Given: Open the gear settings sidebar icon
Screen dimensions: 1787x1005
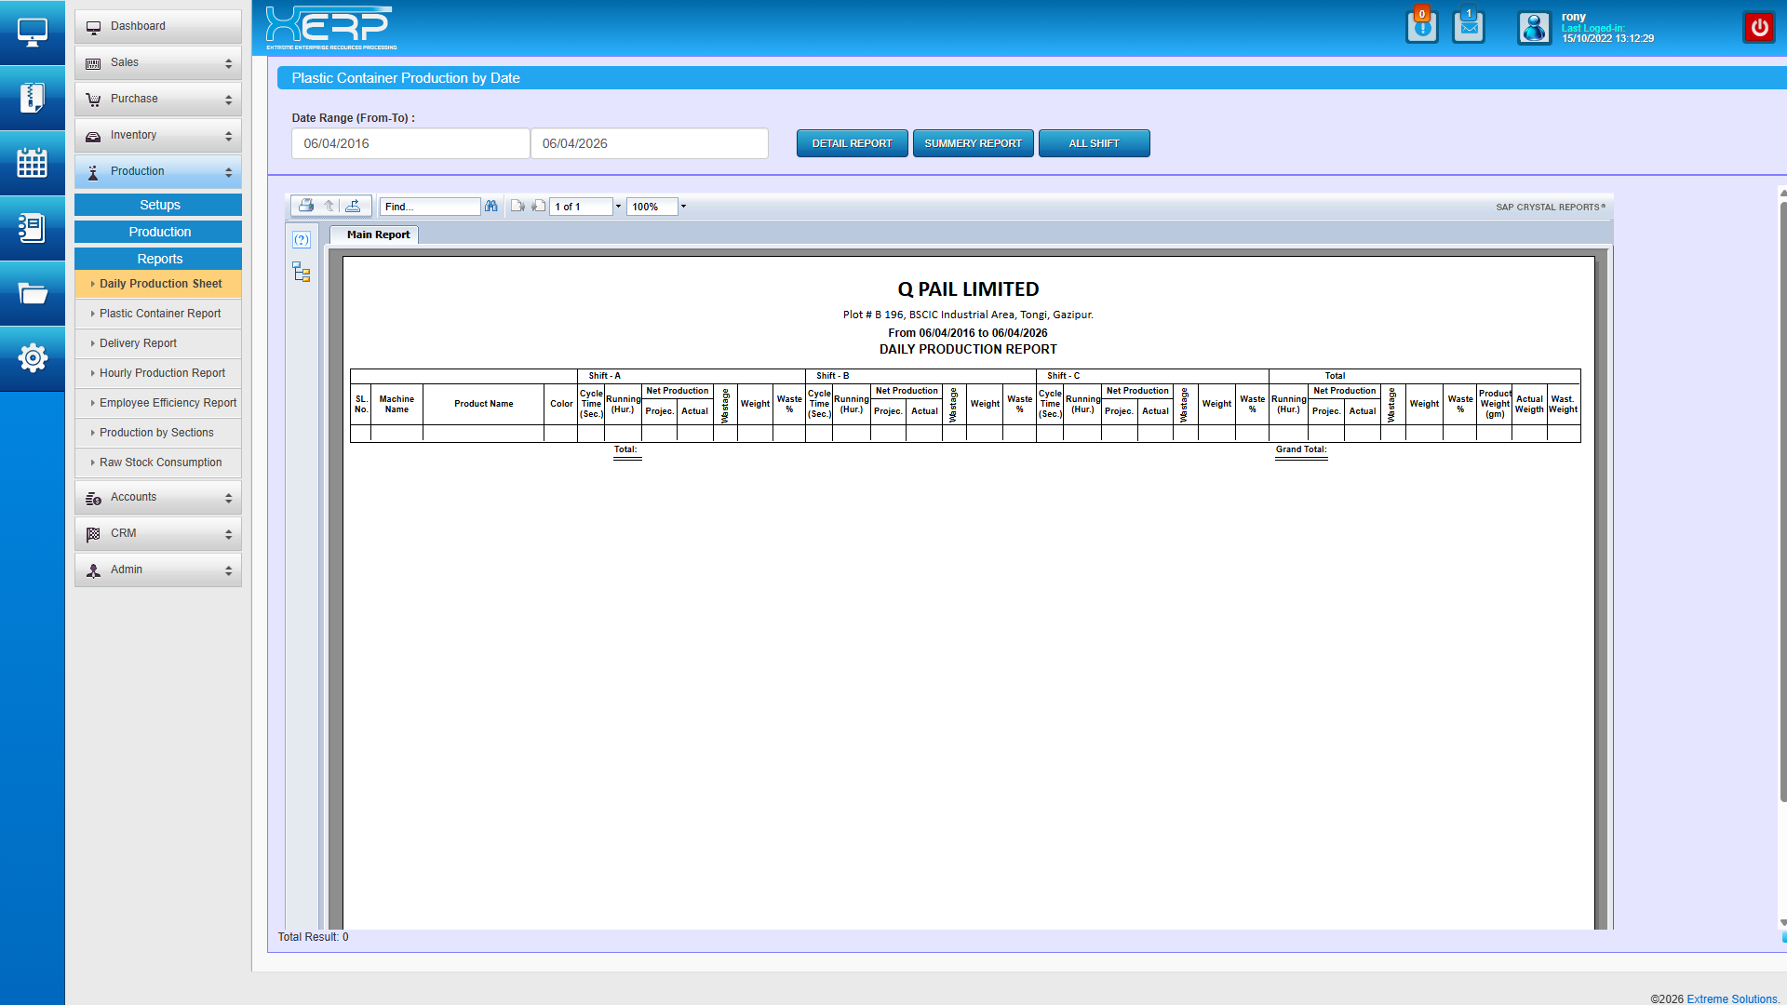Looking at the screenshot, I should (32, 357).
